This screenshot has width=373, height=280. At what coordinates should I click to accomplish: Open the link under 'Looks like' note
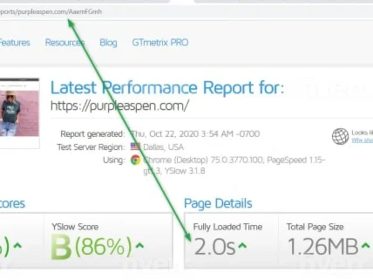point(362,140)
